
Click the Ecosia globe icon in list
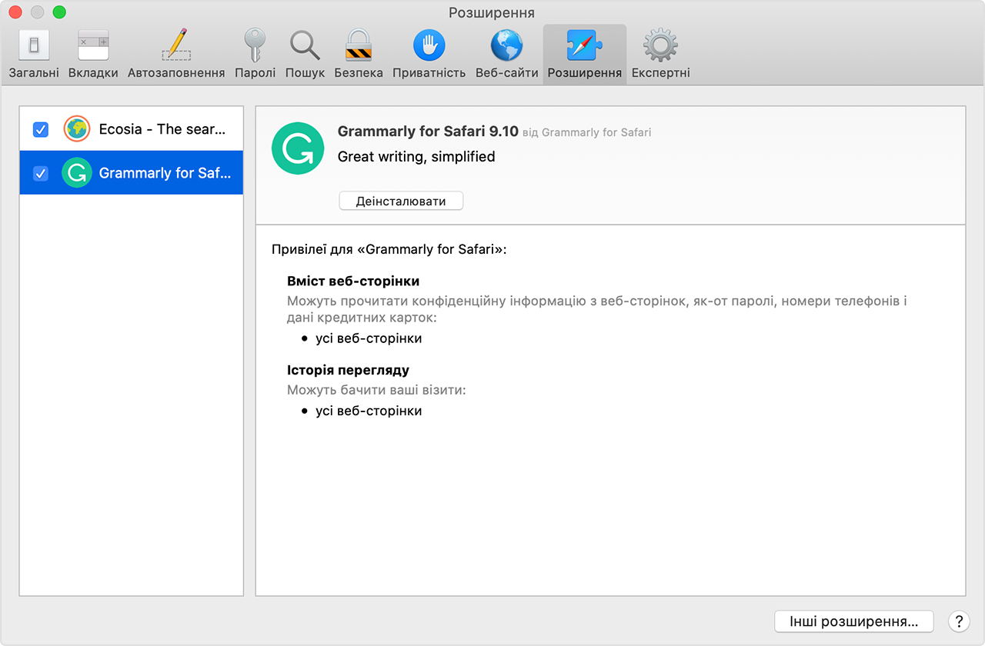77,129
